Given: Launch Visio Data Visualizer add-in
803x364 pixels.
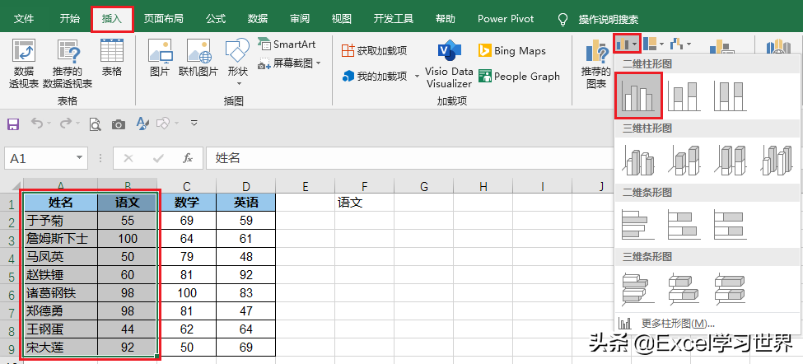Looking at the screenshot, I should [x=449, y=64].
